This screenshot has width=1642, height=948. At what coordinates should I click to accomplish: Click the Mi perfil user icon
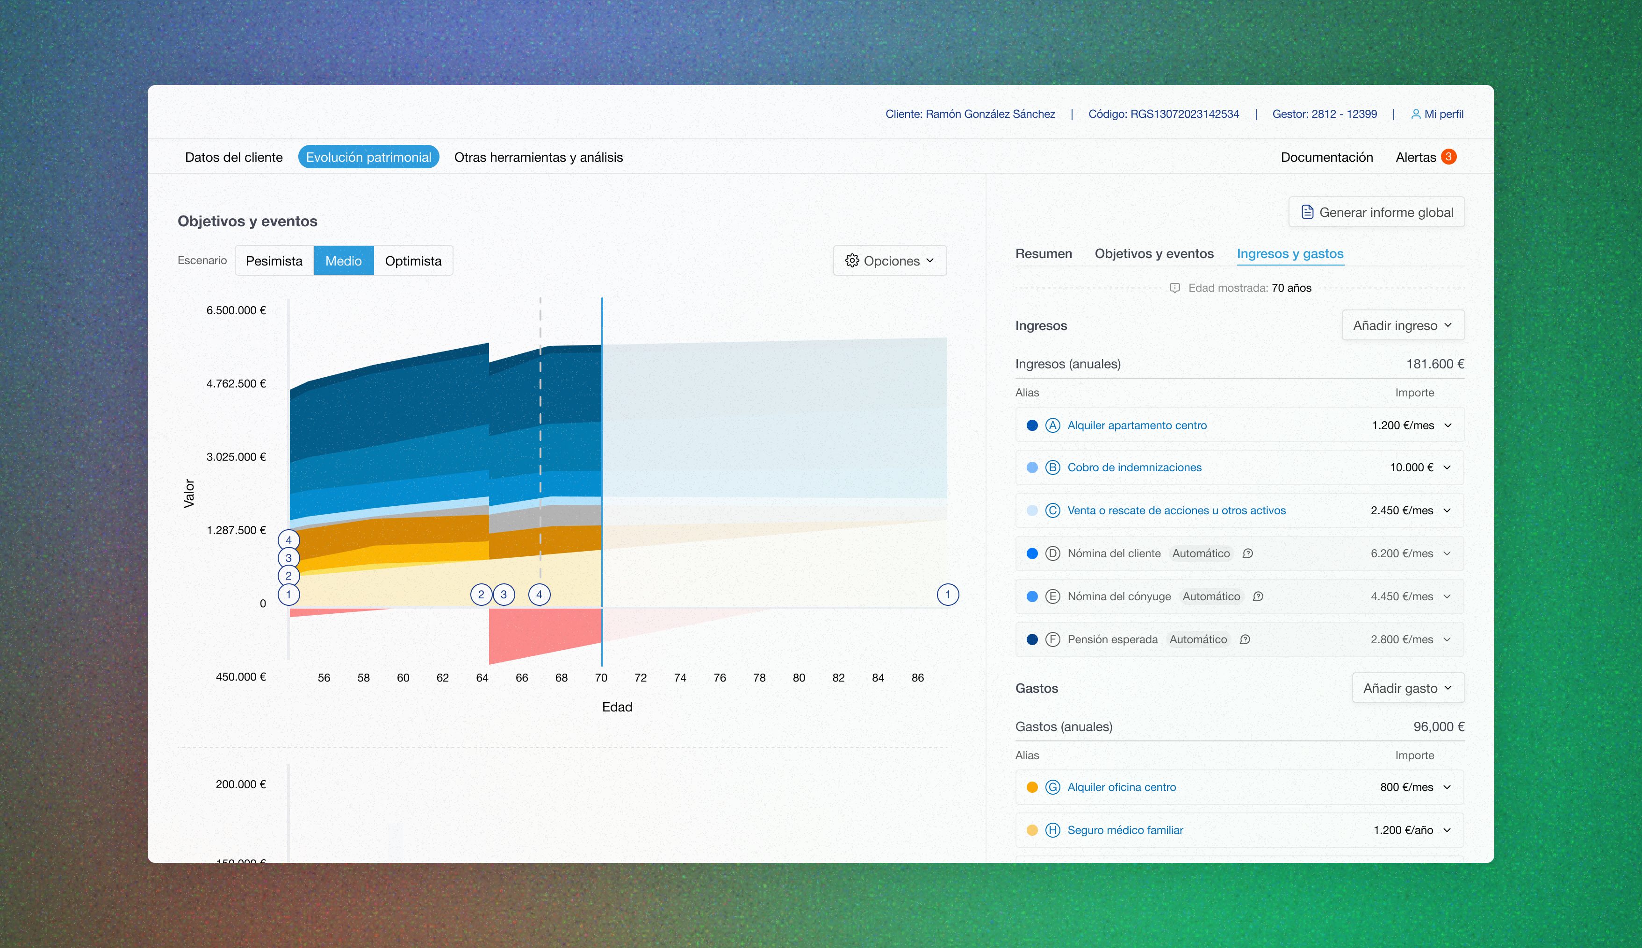(1415, 114)
